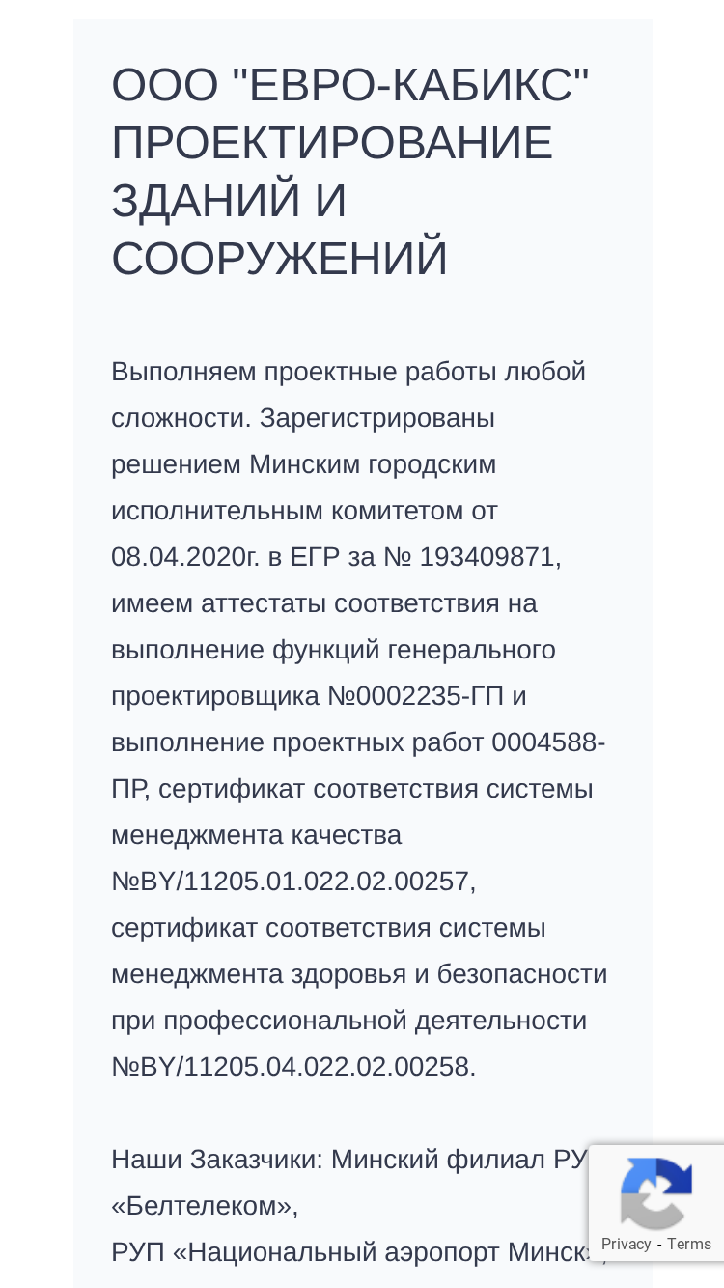Click the line при профессиональной деятельности

click(x=349, y=1021)
